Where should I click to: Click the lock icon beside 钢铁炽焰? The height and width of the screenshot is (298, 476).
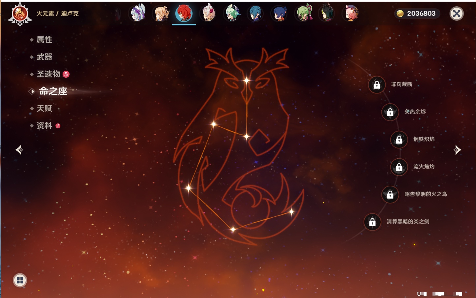399,139
